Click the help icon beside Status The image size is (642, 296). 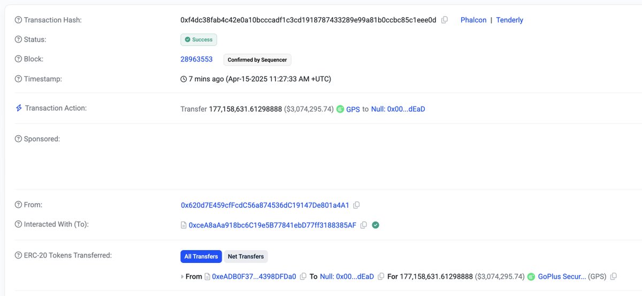click(x=19, y=40)
